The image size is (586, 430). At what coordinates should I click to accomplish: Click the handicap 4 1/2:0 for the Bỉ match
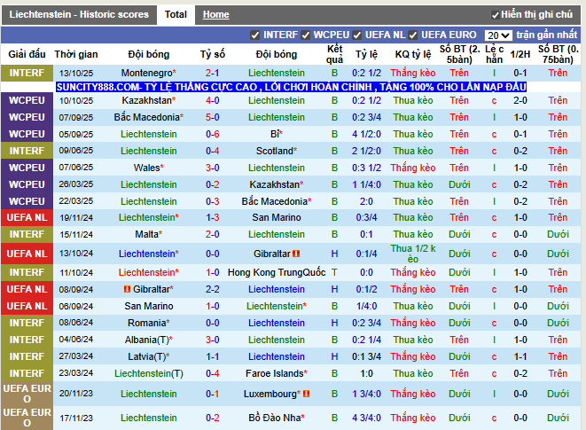[x=366, y=134]
